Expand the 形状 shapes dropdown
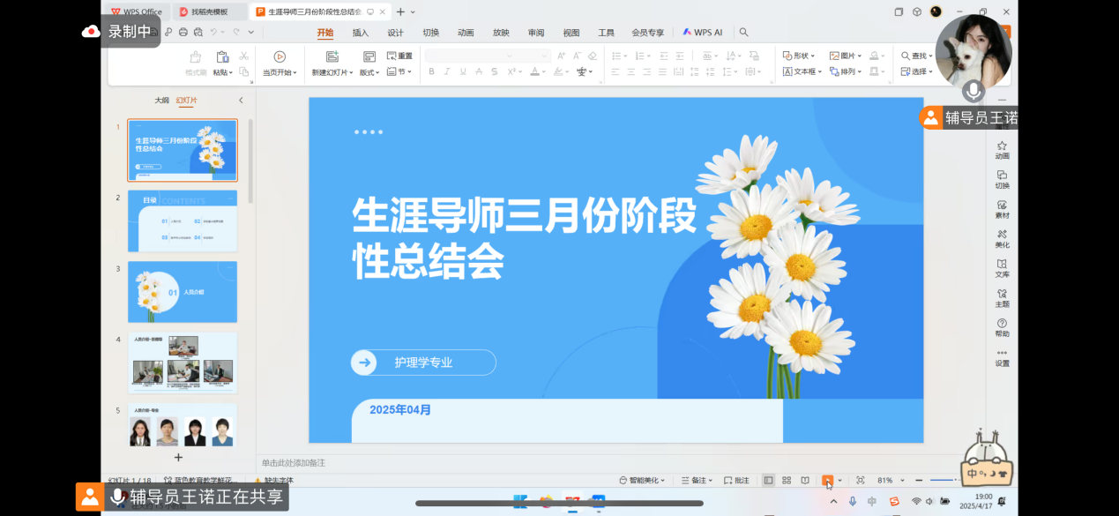 (x=799, y=56)
